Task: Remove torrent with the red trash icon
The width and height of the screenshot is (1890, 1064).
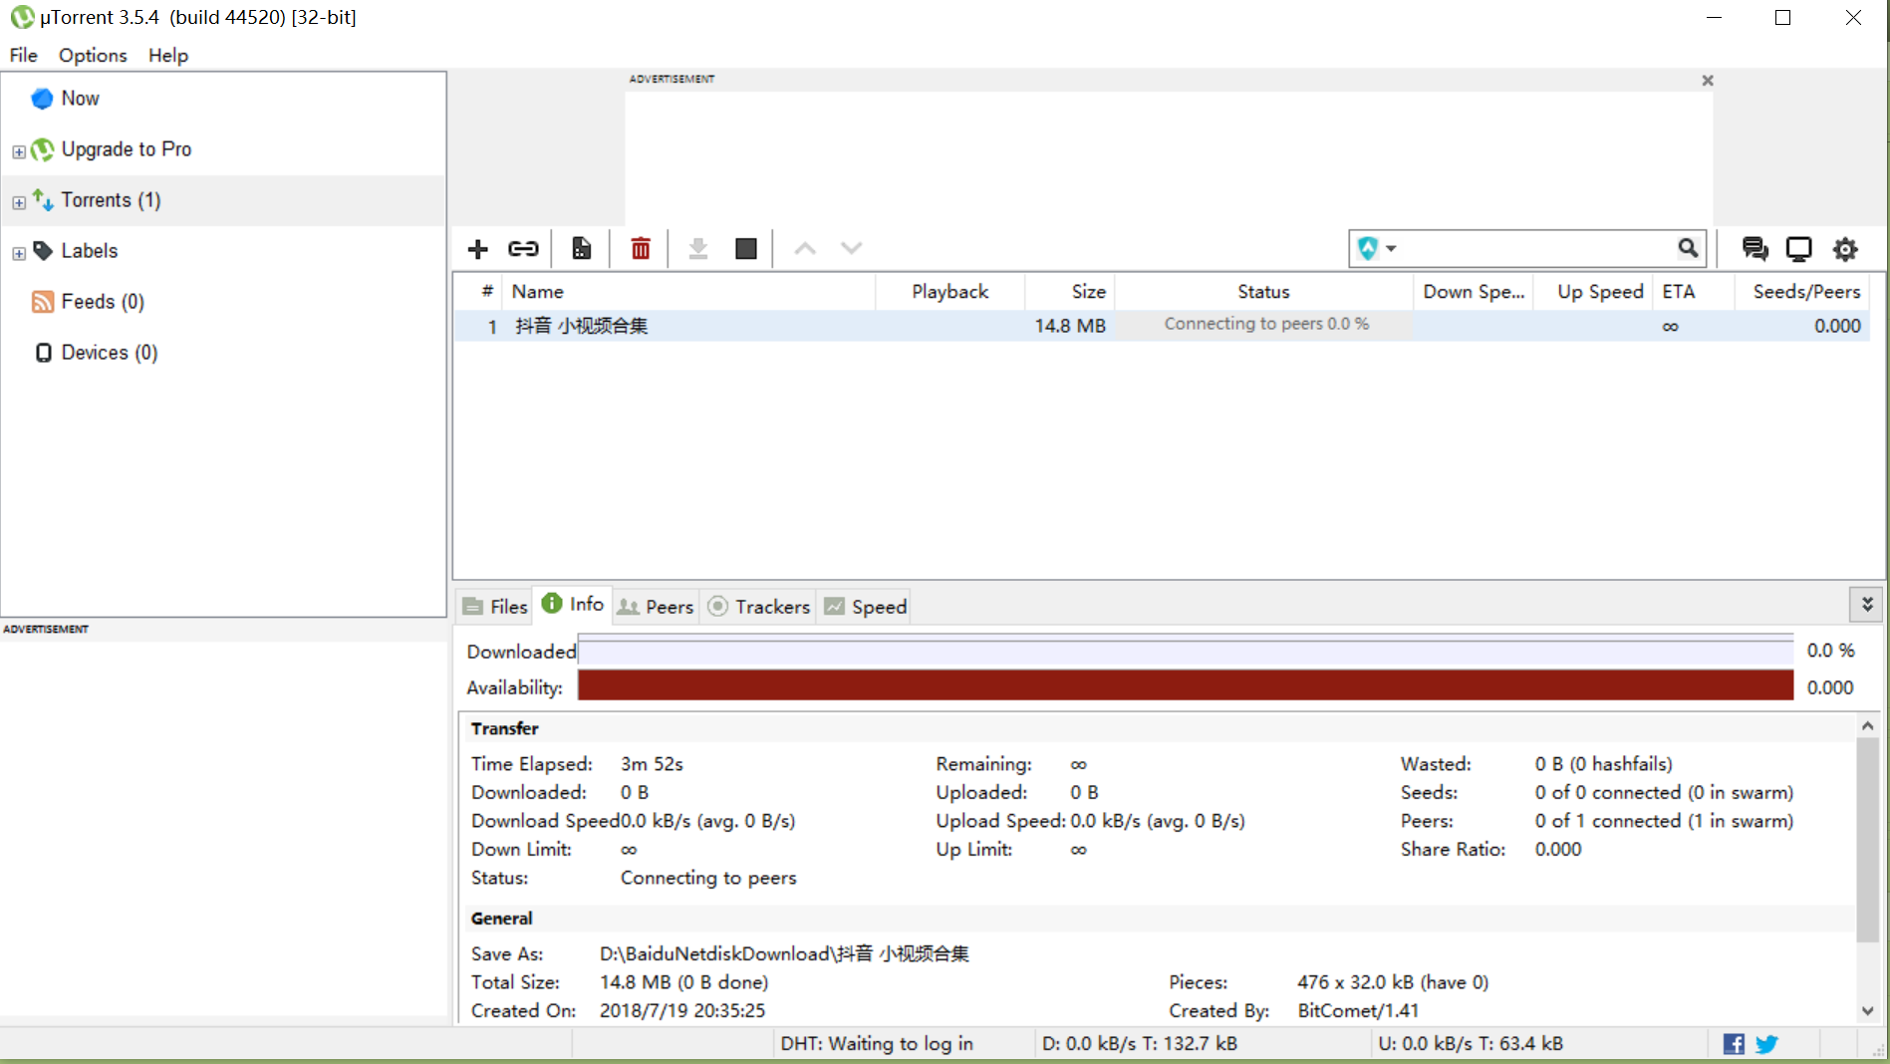Action: click(x=641, y=249)
